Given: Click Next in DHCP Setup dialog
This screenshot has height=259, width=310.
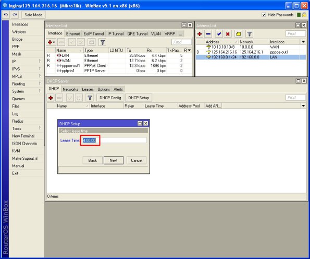Looking at the screenshot, I should click(114, 160).
